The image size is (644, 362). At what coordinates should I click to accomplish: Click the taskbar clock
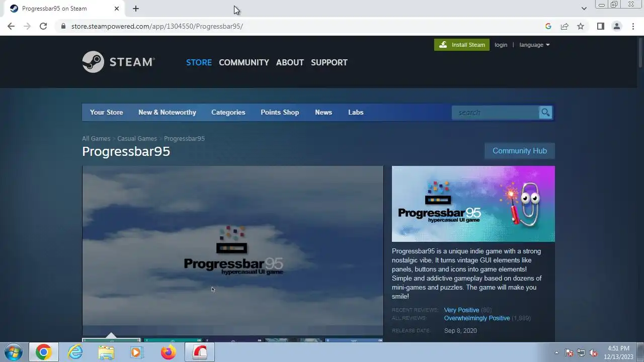pyautogui.click(x=618, y=352)
